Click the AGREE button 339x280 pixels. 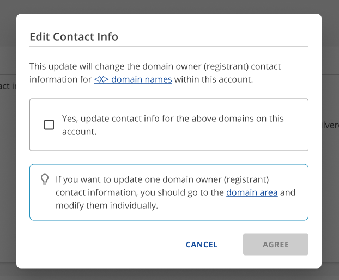[275, 245]
